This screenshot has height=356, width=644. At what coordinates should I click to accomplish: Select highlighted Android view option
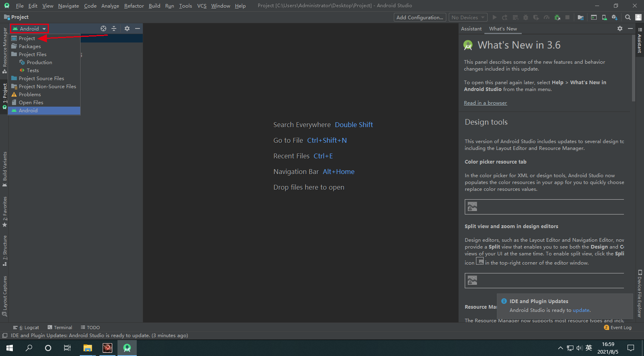pyautogui.click(x=44, y=111)
